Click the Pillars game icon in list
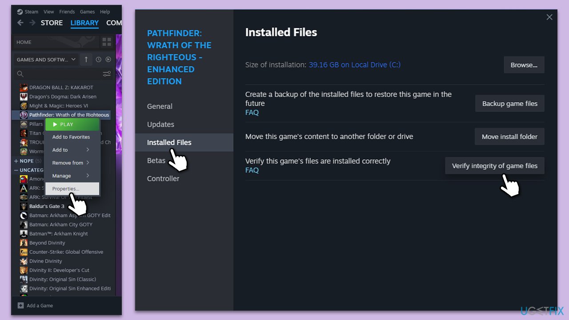Viewport: 569px width, 320px height. (24, 124)
